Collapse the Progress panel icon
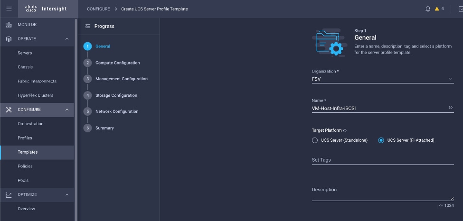Viewport: 463px width, 221px height. click(88, 26)
